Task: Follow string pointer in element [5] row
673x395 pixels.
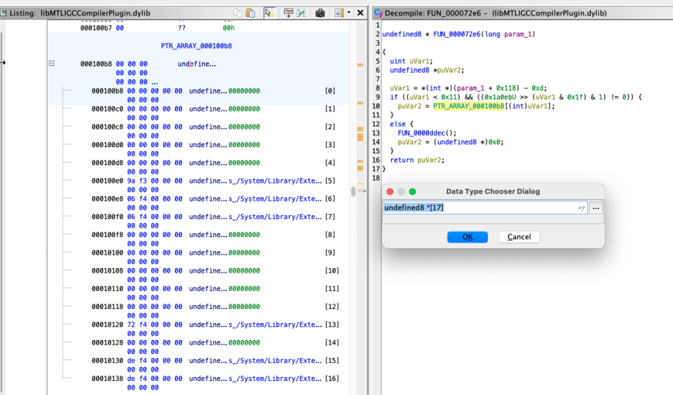Action: 275,181
